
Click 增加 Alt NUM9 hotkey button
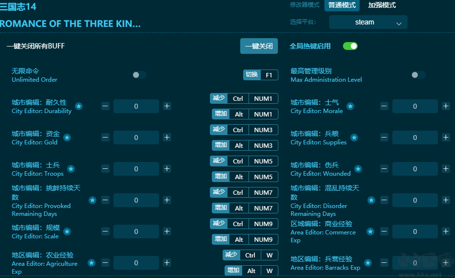245,239
